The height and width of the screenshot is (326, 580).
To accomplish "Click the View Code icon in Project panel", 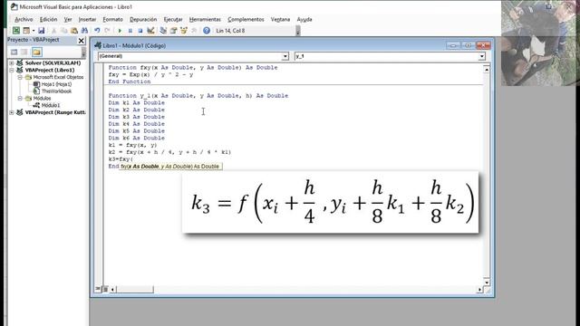I will click(x=14, y=53).
